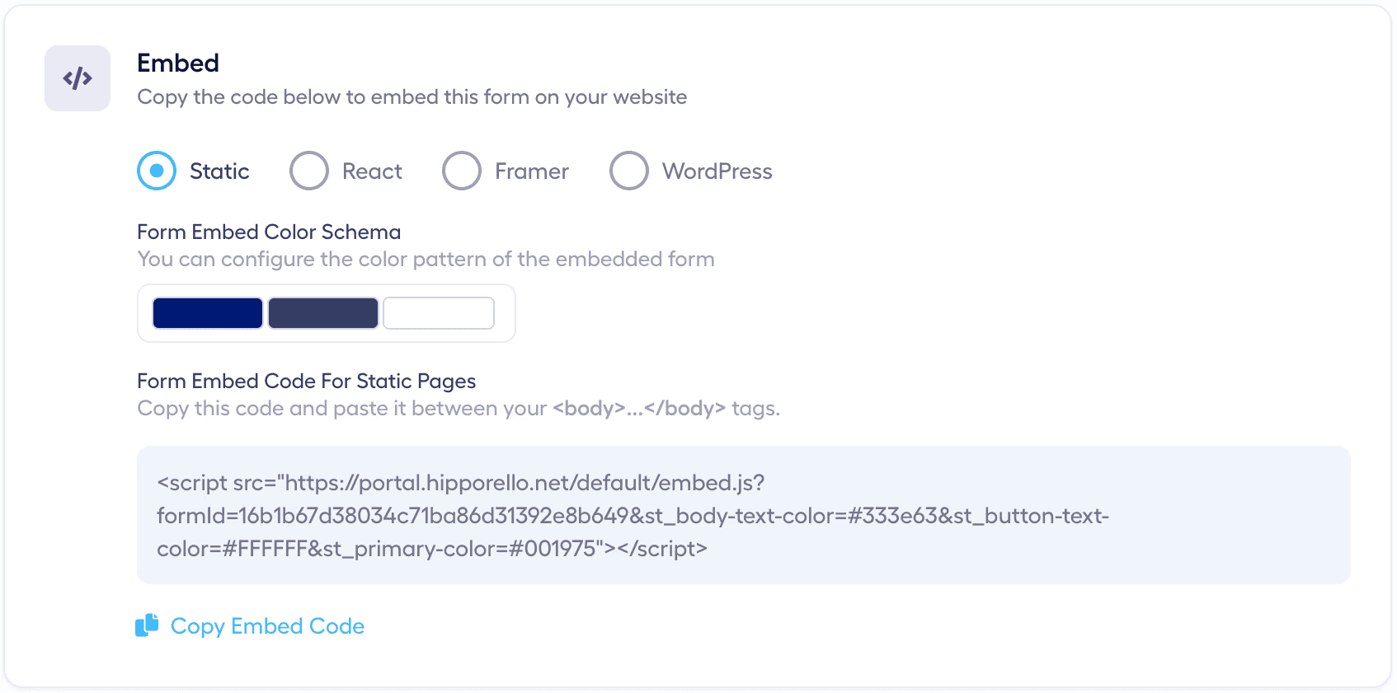The height and width of the screenshot is (693, 1397).
Task: Choose the WordPress embed label
Action: (717, 171)
